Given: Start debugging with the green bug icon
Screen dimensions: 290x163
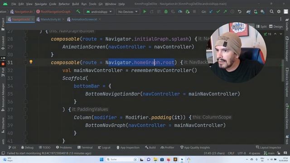Looking at the screenshot, I should [166, 12].
